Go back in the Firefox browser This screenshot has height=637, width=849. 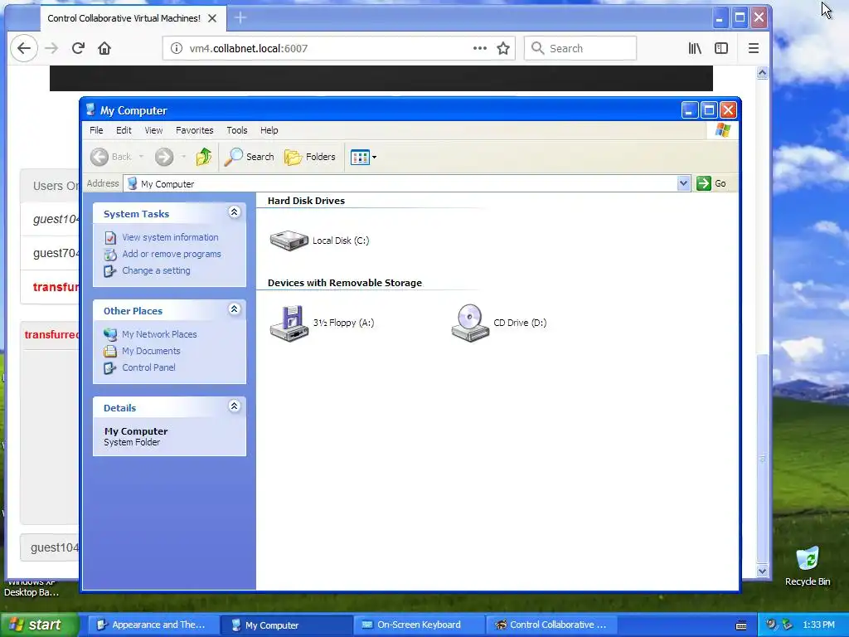click(24, 48)
